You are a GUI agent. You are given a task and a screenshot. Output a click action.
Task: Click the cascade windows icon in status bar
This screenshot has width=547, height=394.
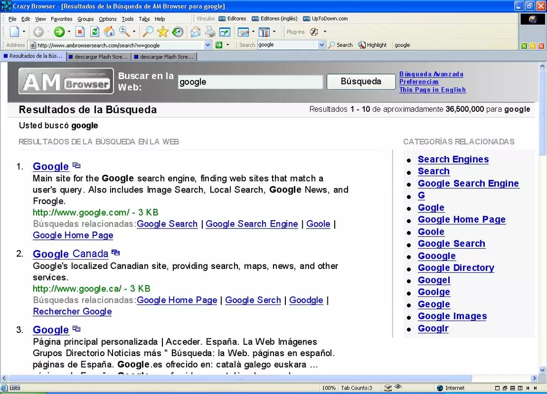505,388
